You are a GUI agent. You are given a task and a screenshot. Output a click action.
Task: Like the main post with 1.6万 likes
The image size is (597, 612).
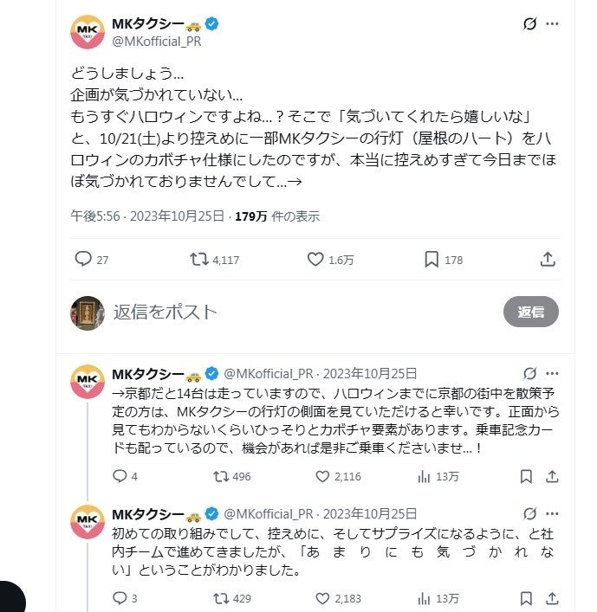(x=316, y=259)
